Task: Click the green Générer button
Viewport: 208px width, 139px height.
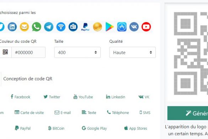Action: (188, 113)
